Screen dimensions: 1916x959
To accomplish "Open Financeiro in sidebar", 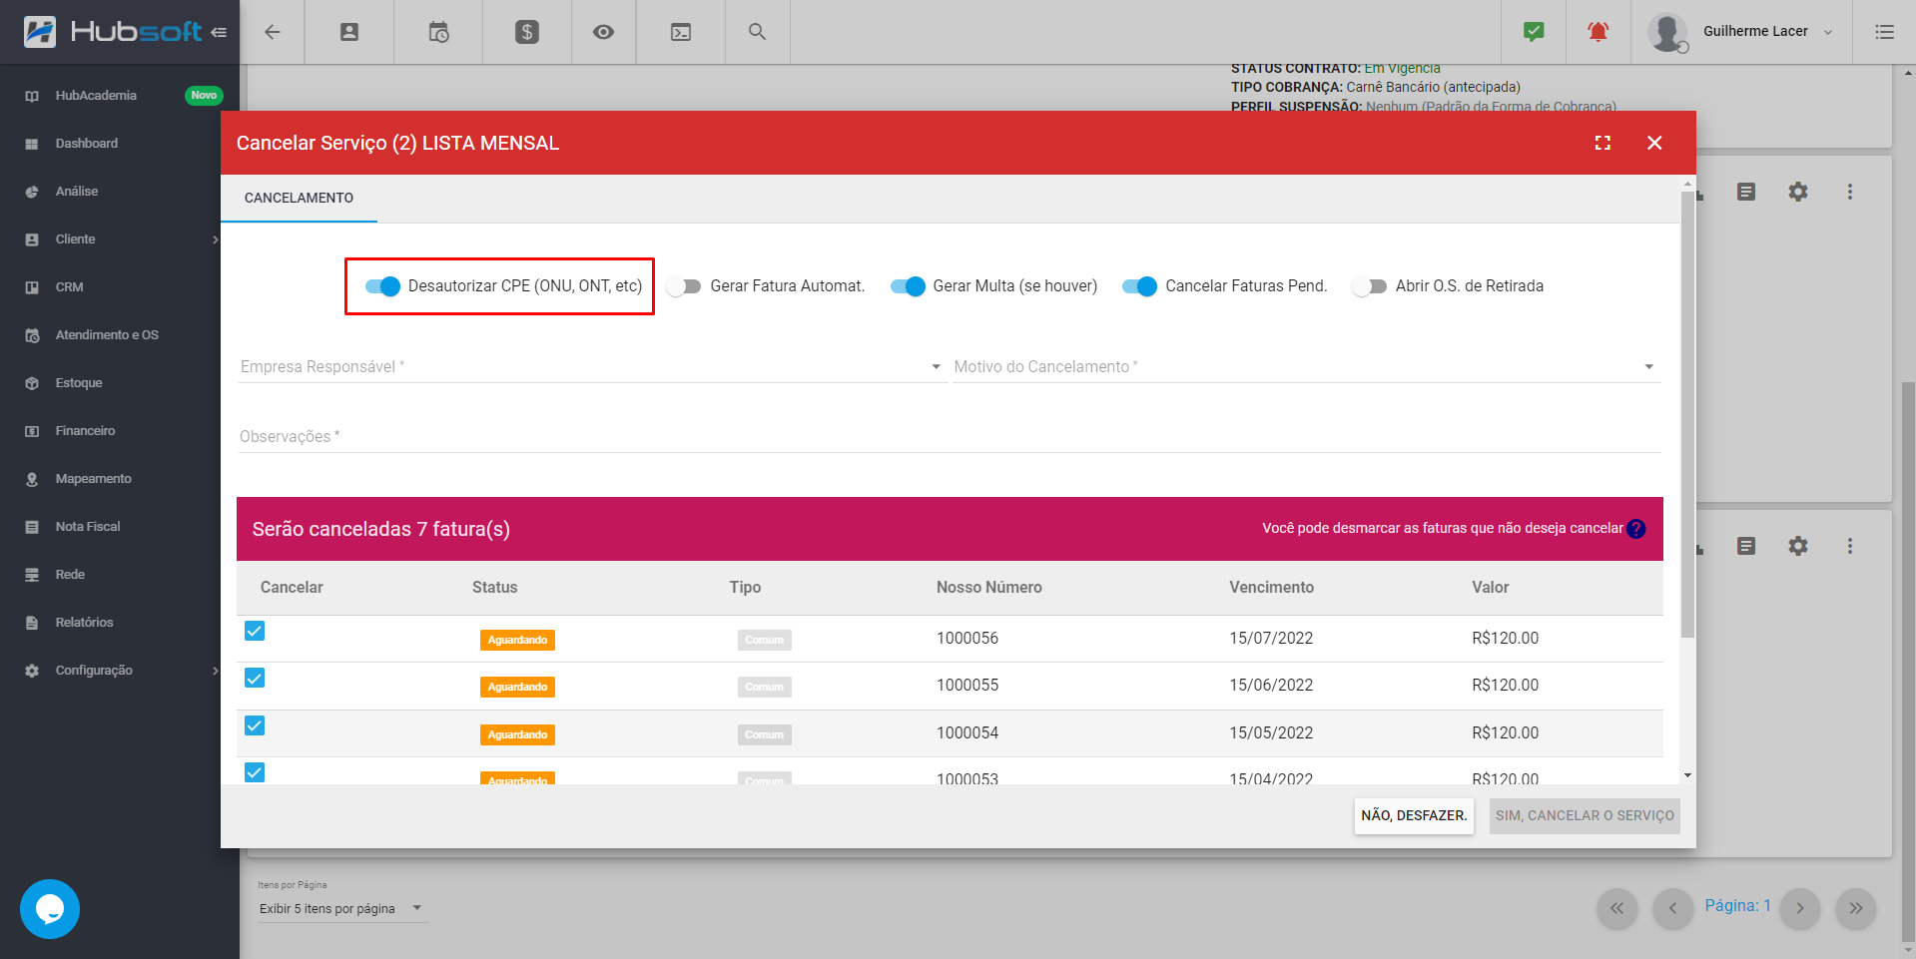I will coord(120,431).
